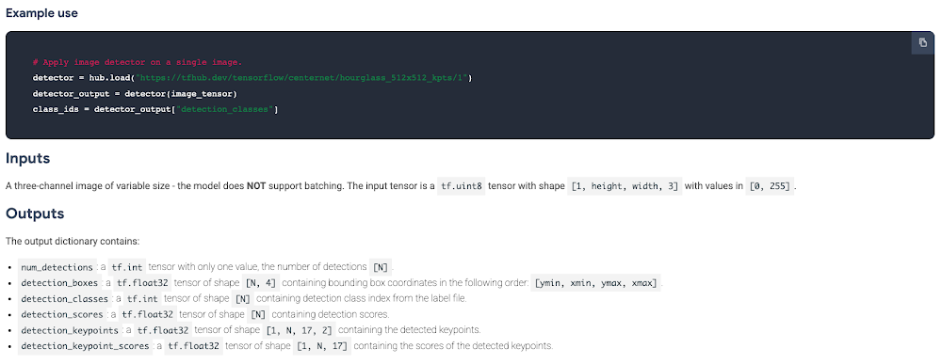Select the 'Example use' heading
The height and width of the screenshot is (364, 942).
[x=41, y=13]
